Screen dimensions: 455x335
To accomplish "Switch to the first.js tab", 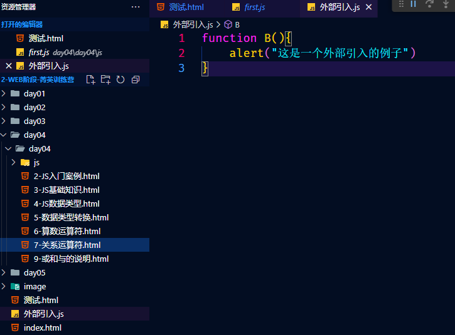I will click(254, 8).
